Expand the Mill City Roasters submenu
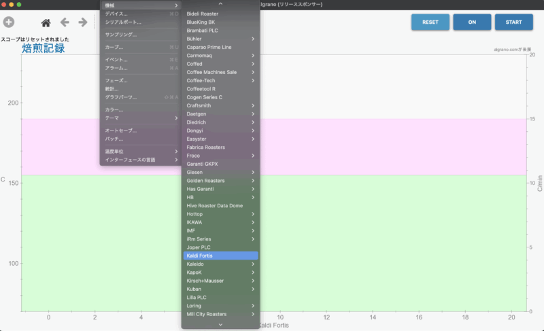Image resolution: width=544 pixels, height=331 pixels. (220, 314)
